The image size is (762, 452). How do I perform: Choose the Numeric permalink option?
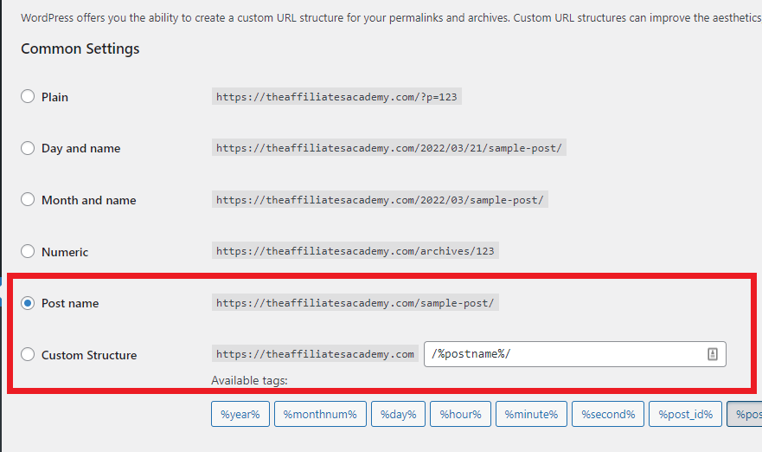(28, 252)
